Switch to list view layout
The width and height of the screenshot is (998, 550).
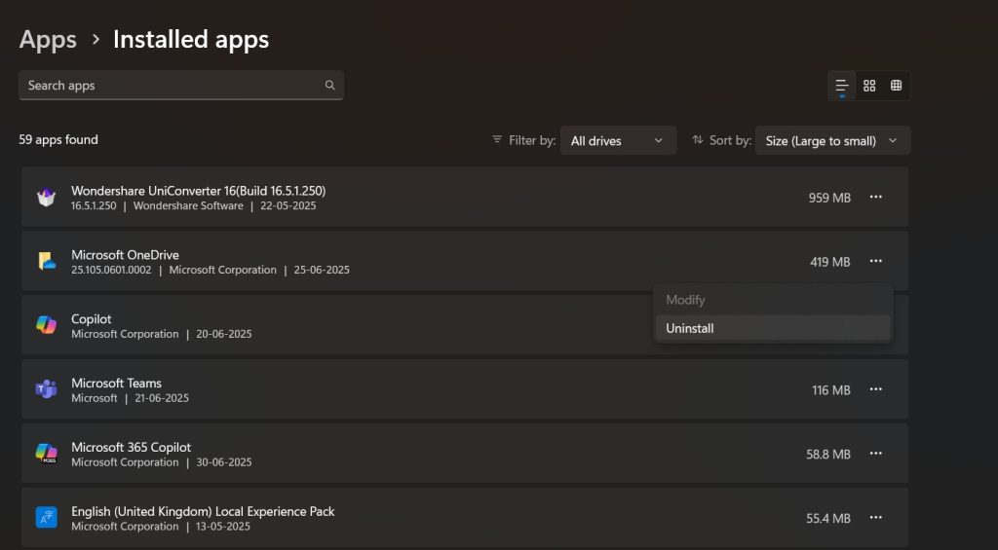841,86
